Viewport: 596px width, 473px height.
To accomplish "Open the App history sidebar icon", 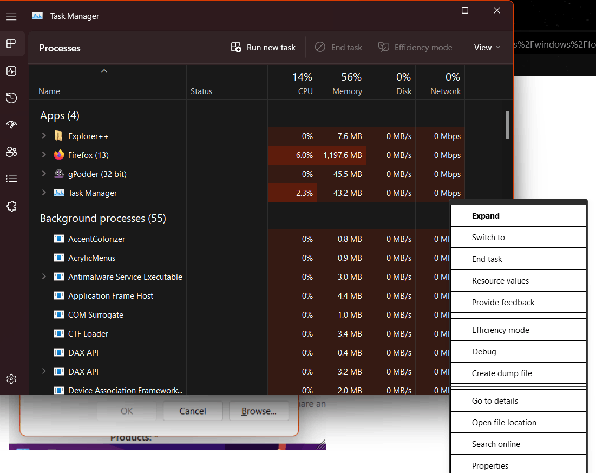I will (x=11, y=98).
